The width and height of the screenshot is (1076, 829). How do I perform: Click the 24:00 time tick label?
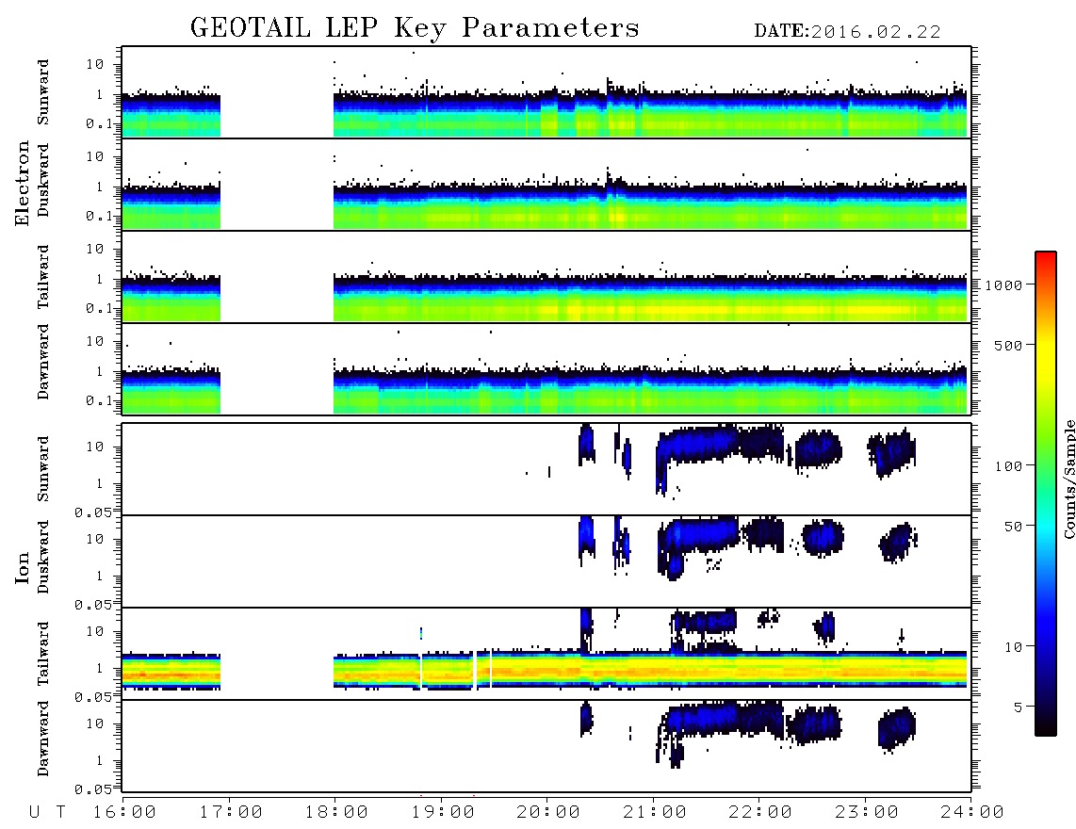click(972, 813)
